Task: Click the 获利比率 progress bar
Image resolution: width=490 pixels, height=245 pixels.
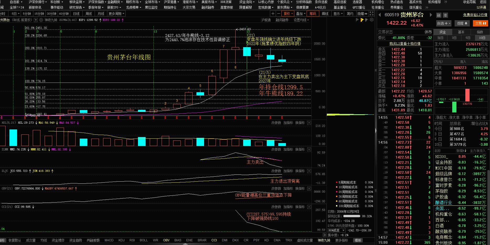Action: pyautogui.click(x=352, y=216)
